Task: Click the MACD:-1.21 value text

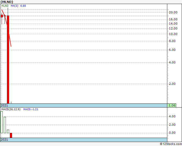Action: click(x=31, y=109)
